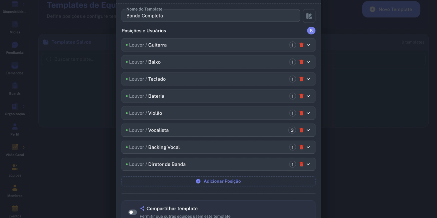Open Feedbacks from the navigation
437x218 pixels.
pos(15,45)
